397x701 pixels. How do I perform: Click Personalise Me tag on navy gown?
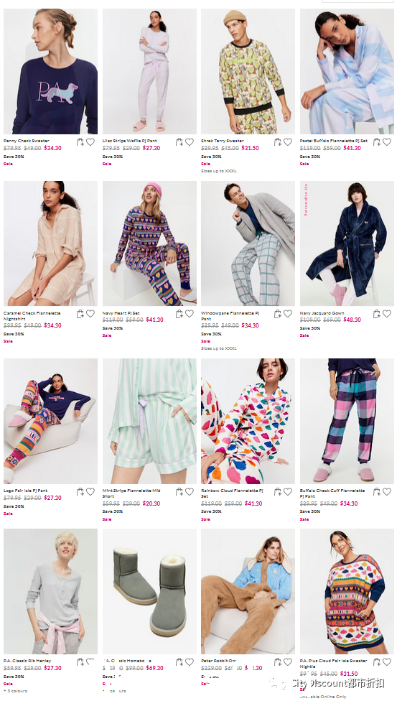(307, 200)
